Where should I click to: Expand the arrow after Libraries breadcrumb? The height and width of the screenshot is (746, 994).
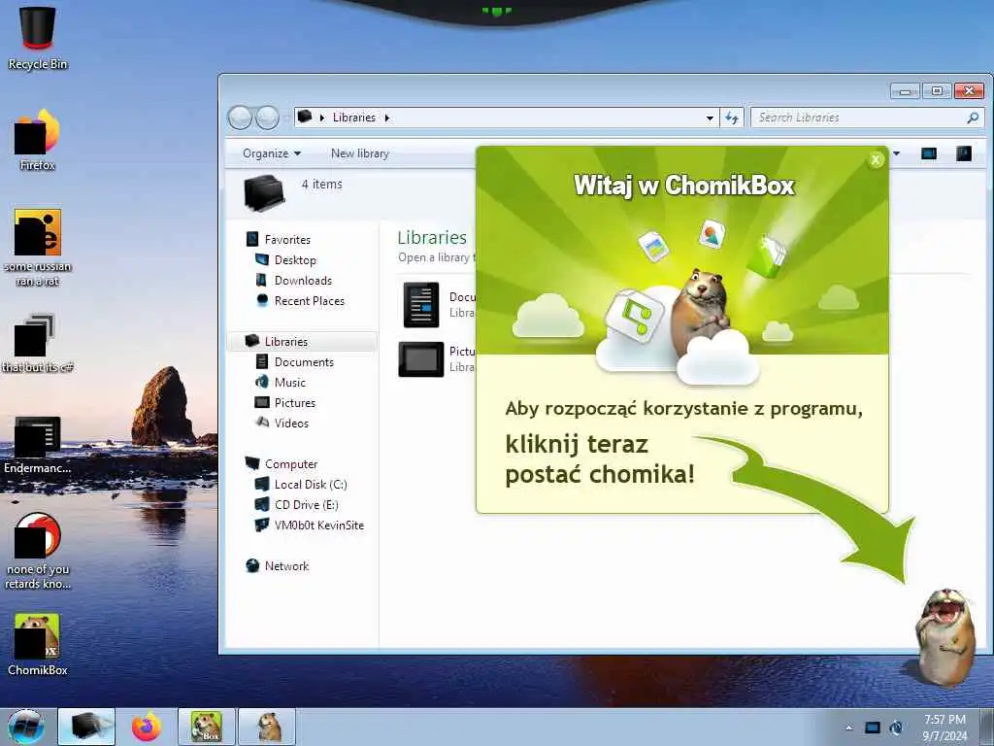386,118
